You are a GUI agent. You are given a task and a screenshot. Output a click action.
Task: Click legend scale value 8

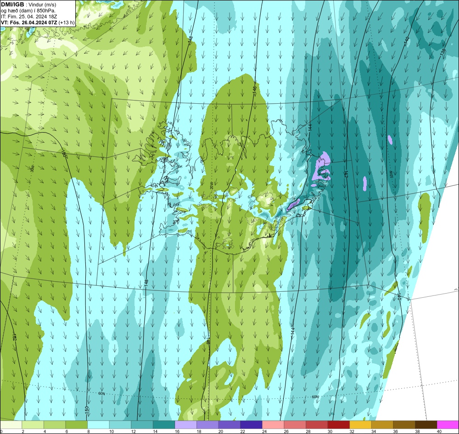click(88, 431)
